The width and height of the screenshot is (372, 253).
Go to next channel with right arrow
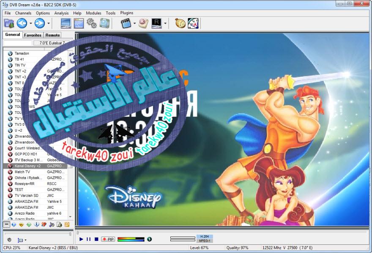pyautogui.click(x=40, y=24)
